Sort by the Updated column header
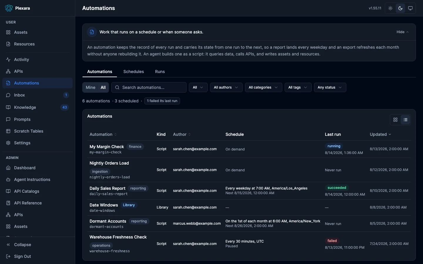The height and width of the screenshot is (264, 423). [x=380, y=134]
